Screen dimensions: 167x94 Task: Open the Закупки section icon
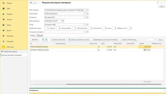pyautogui.click(x=3, y=20)
